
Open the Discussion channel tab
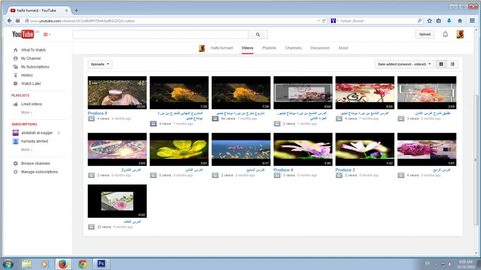click(x=320, y=48)
